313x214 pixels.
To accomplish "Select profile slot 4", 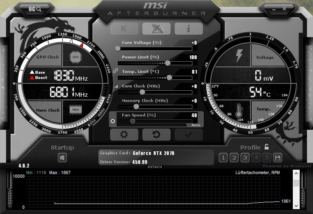I will (256, 158).
